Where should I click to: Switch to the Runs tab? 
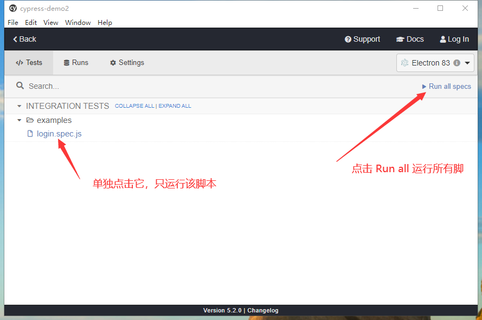[76, 63]
